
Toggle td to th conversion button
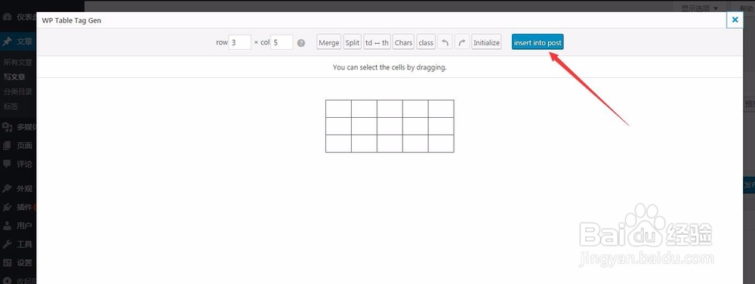click(x=377, y=42)
